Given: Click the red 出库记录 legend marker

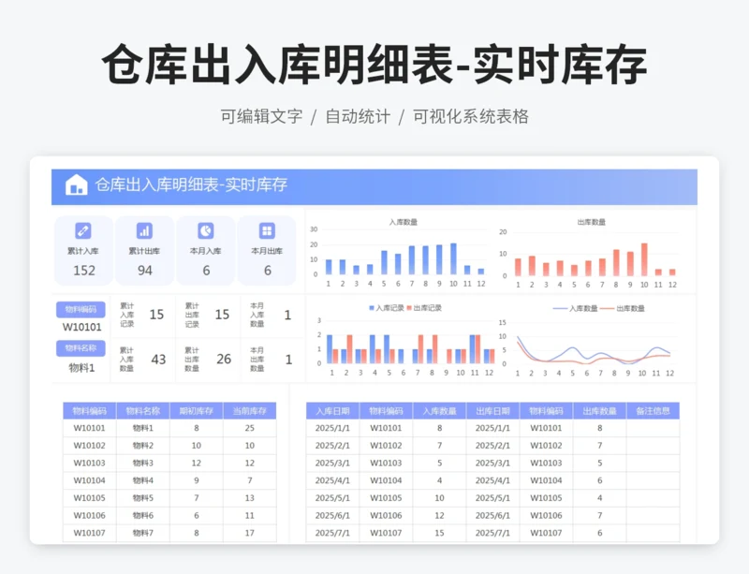Looking at the screenshot, I should tap(409, 308).
